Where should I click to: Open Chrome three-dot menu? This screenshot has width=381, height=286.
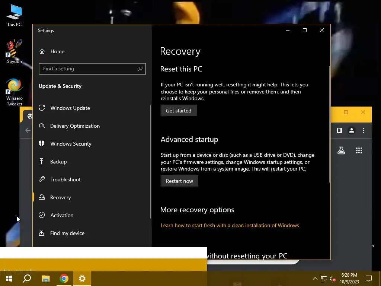coord(364,131)
